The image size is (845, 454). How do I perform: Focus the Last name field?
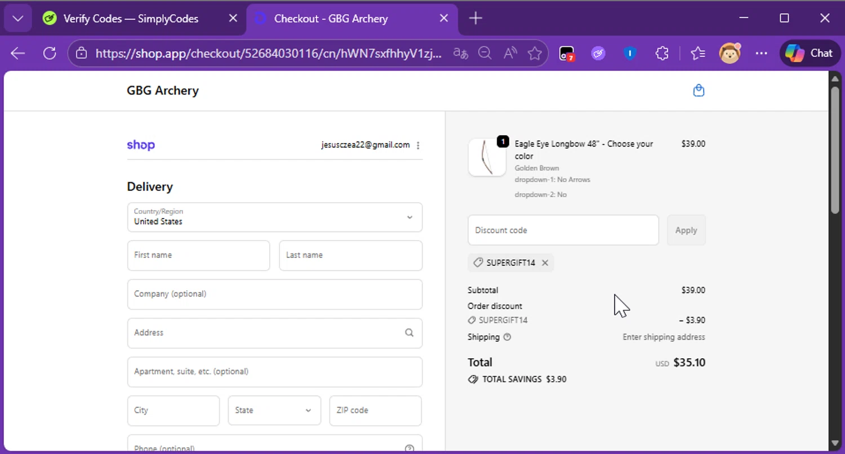point(350,255)
